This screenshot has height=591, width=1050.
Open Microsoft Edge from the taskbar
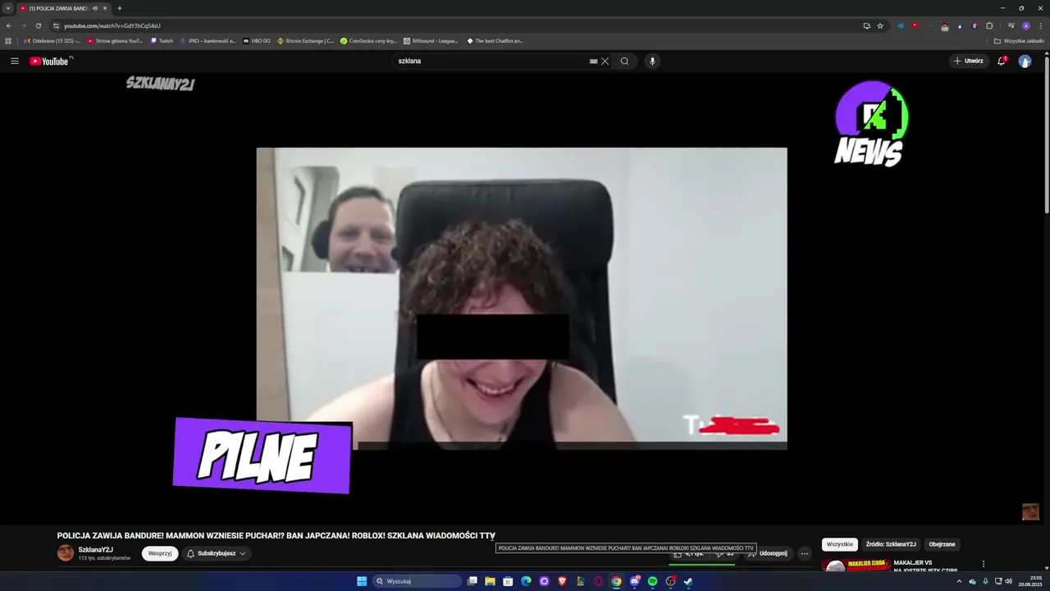click(526, 581)
